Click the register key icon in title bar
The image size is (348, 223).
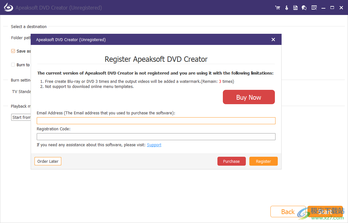tap(286, 8)
